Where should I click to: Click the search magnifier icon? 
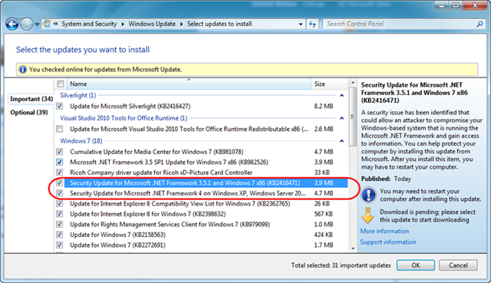click(479, 24)
